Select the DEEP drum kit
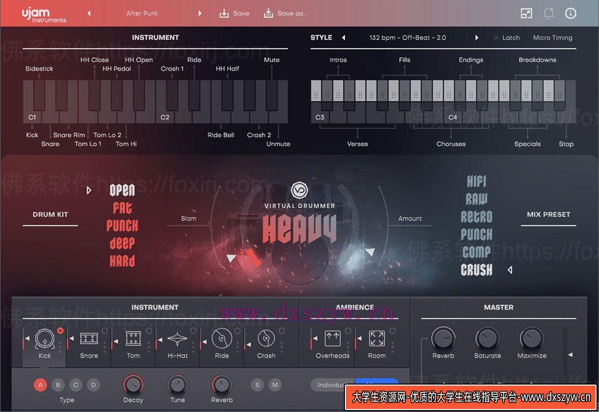 pyautogui.click(x=122, y=243)
